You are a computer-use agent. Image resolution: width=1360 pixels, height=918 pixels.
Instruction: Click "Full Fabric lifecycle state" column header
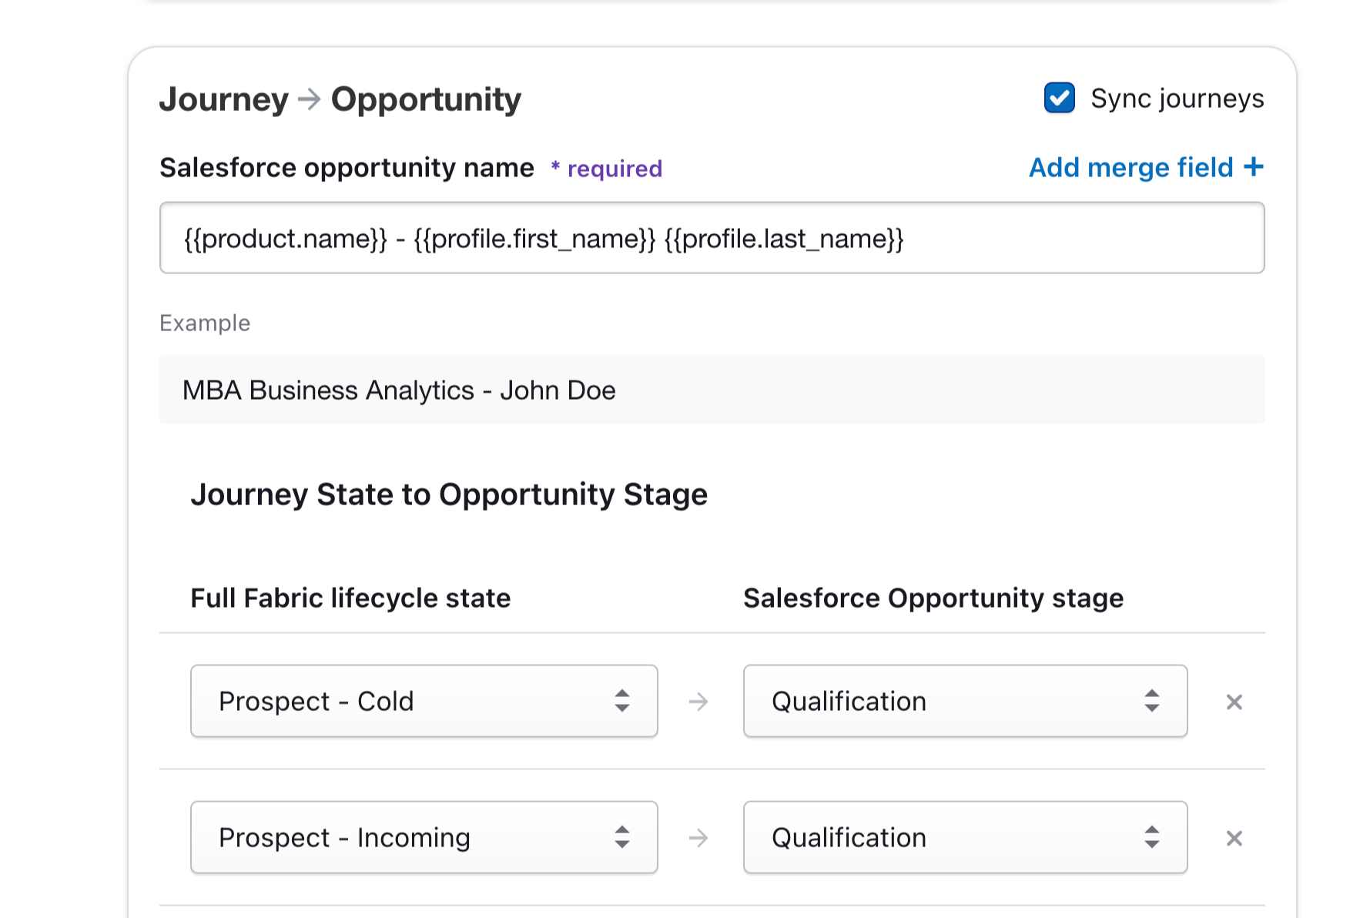[350, 598]
